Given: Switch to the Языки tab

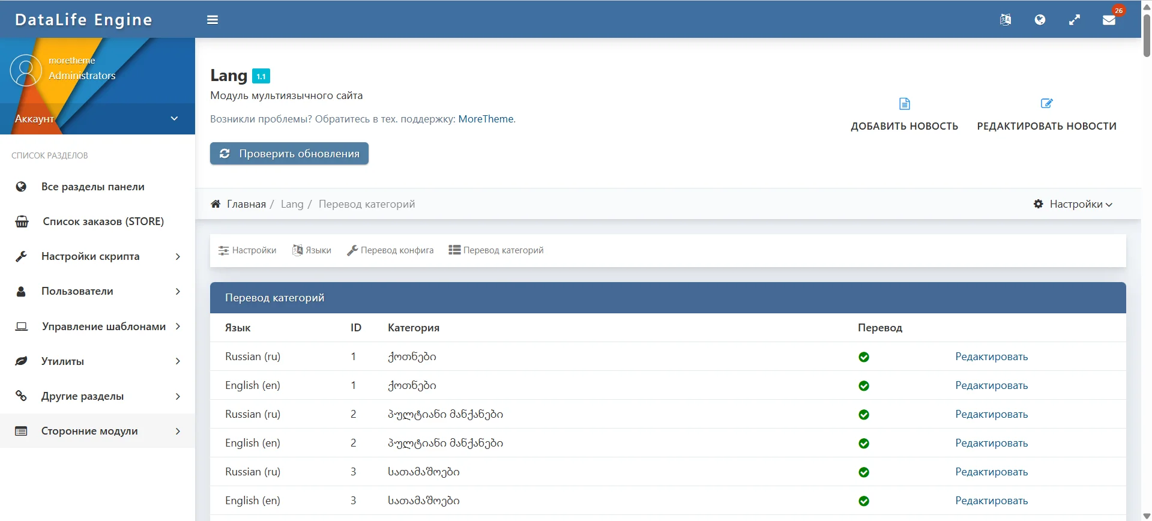Looking at the screenshot, I should coord(312,250).
